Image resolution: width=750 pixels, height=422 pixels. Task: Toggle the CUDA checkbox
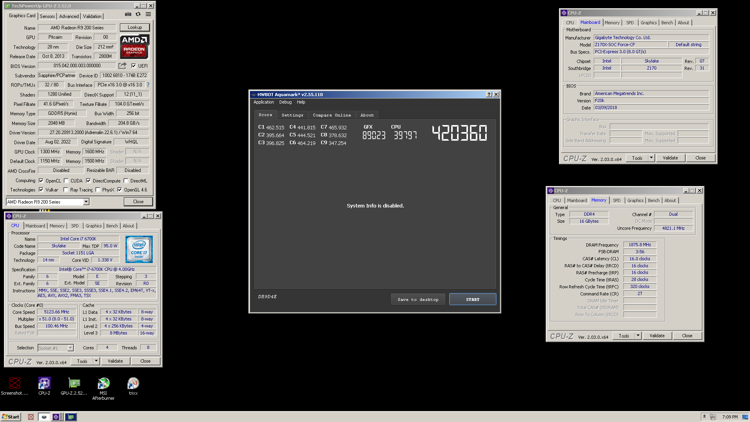66,181
